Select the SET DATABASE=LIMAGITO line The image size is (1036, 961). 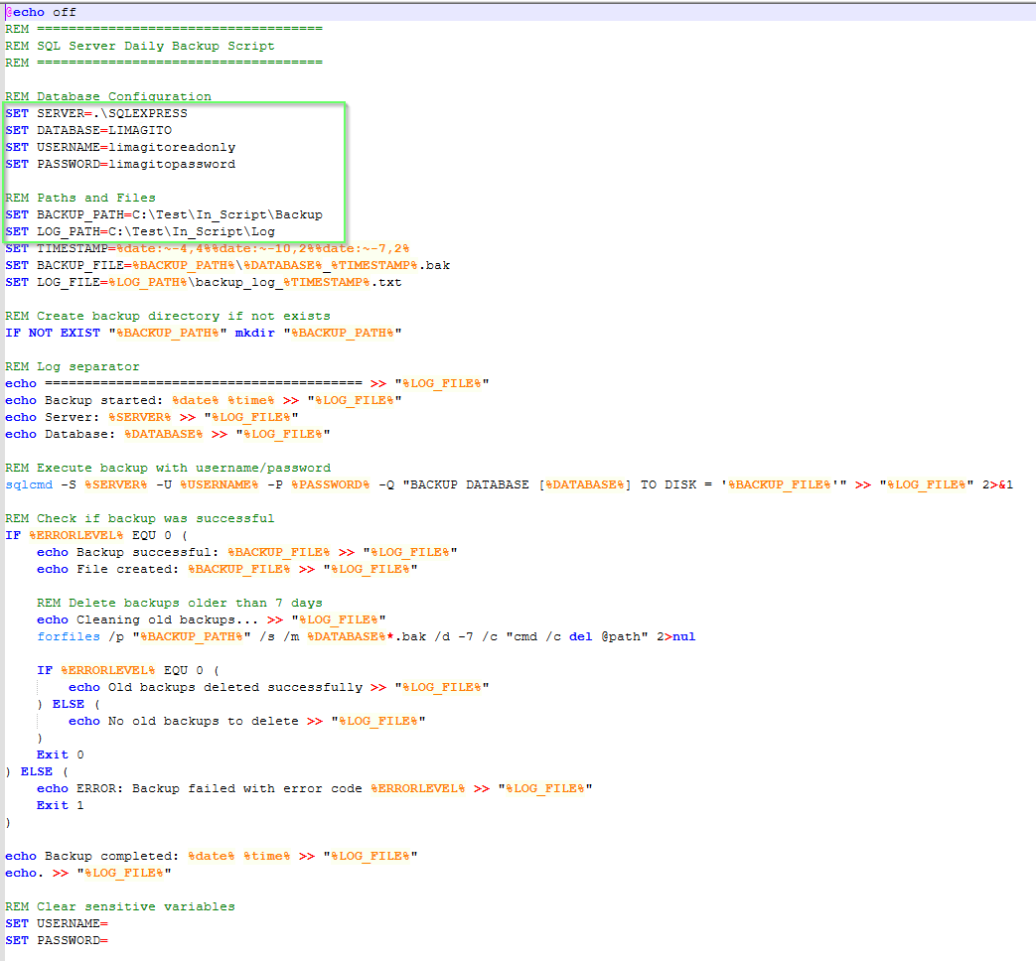click(x=91, y=130)
